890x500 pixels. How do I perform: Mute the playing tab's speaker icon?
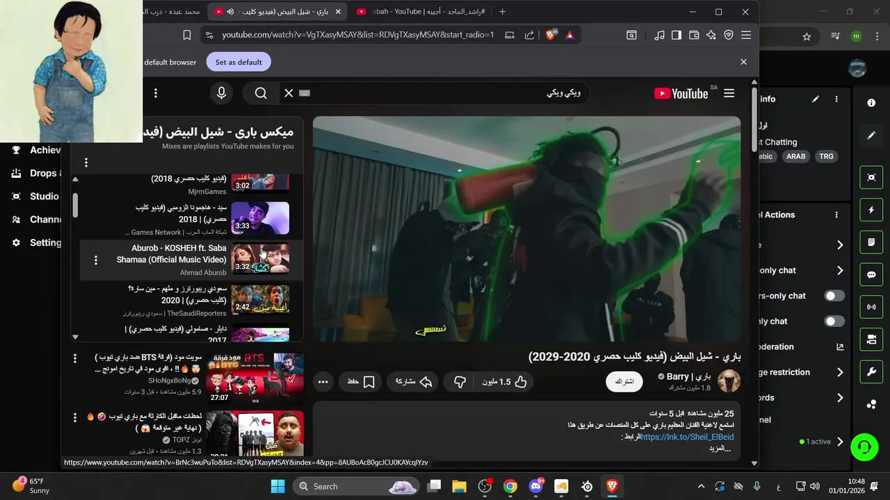point(230,12)
